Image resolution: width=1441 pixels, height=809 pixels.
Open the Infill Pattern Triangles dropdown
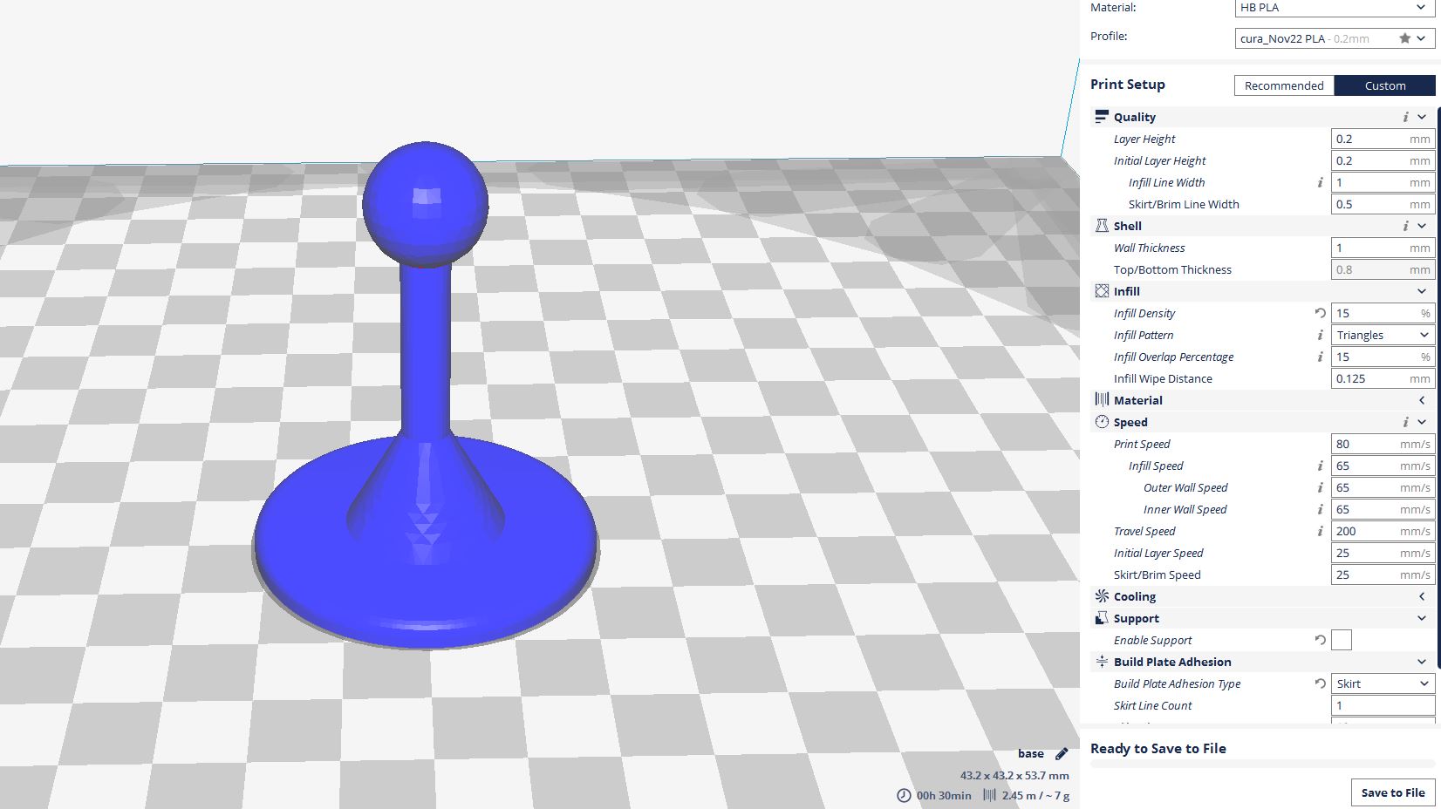[x=1383, y=335]
